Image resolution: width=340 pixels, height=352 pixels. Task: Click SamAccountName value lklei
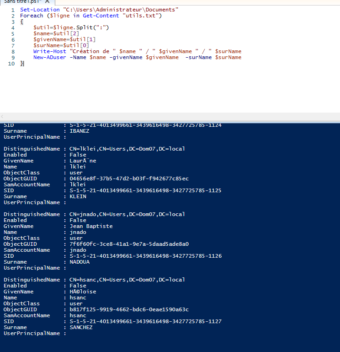point(78,184)
